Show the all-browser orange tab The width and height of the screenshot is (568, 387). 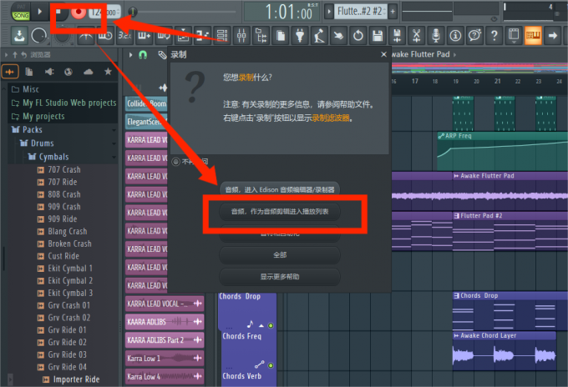(x=10, y=72)
